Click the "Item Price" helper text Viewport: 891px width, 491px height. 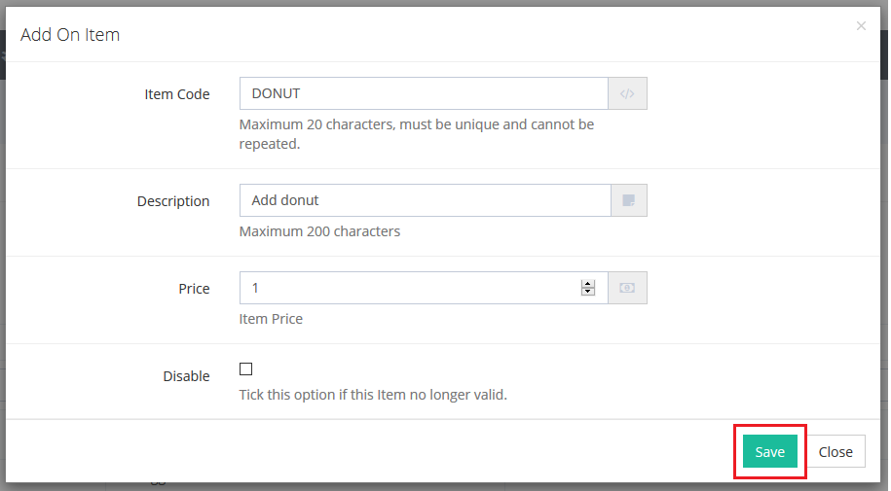[x=271, y=319]
